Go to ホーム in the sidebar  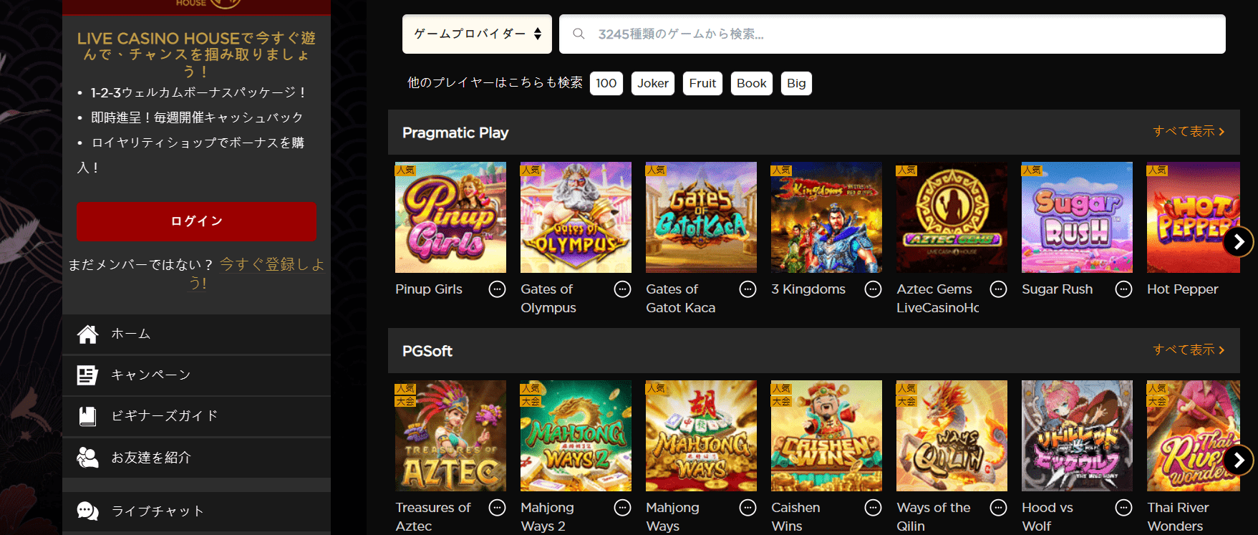click(196, 334)
